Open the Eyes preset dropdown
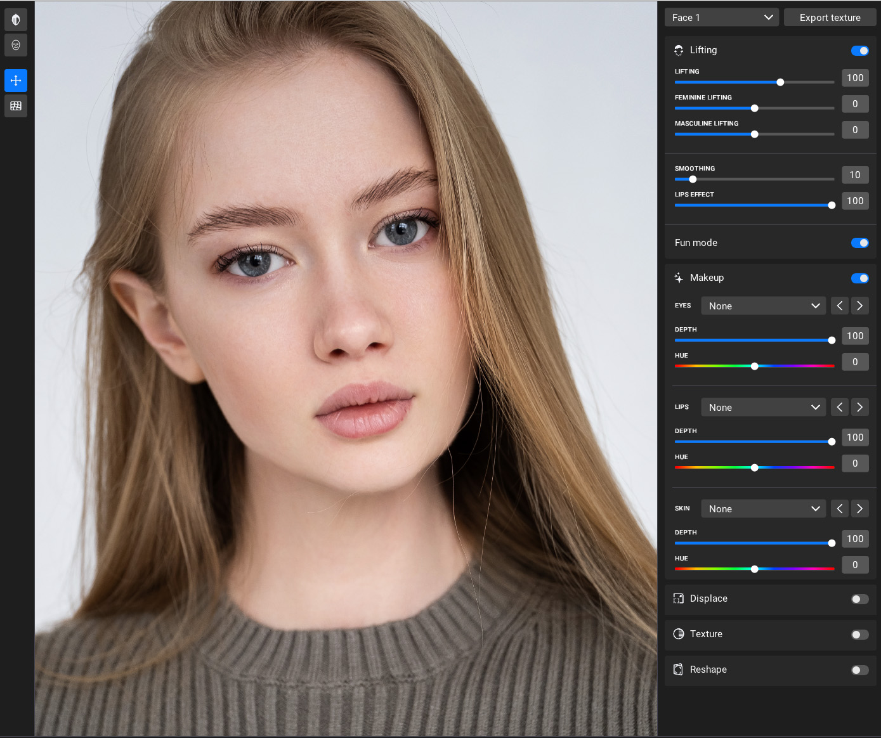The image size is (881, 738). click(x=764, y=306)
